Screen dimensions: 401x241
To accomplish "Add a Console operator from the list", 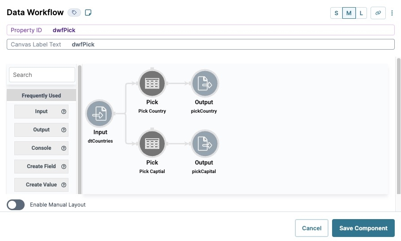I will point(41,148).
